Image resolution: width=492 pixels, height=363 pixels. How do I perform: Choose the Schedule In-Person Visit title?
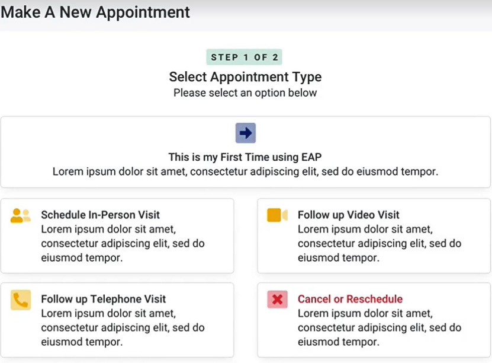pyautogui.click(x=100, y=215)
